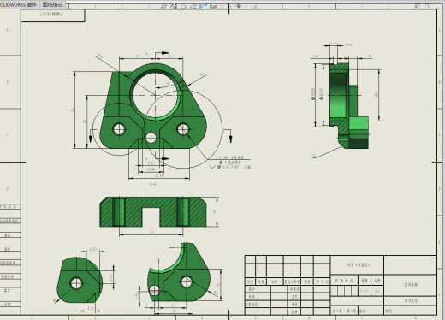
Task: Select the hatched B-B section view
Action: coord(153,211)
